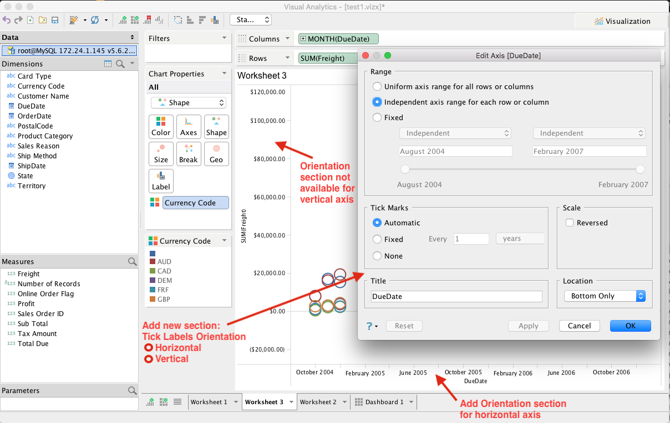
Task: Click the sort descending toolbar icon
Action: point(202,20)
